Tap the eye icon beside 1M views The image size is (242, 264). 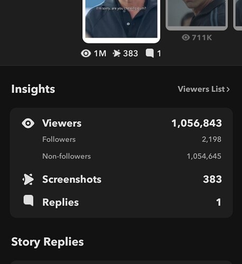tap(86, 53)
